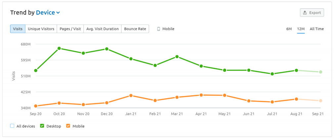Select the Avg. Visit Duration tab
Image resolution: width=334 pixels, height=139 pixels.
103,29
